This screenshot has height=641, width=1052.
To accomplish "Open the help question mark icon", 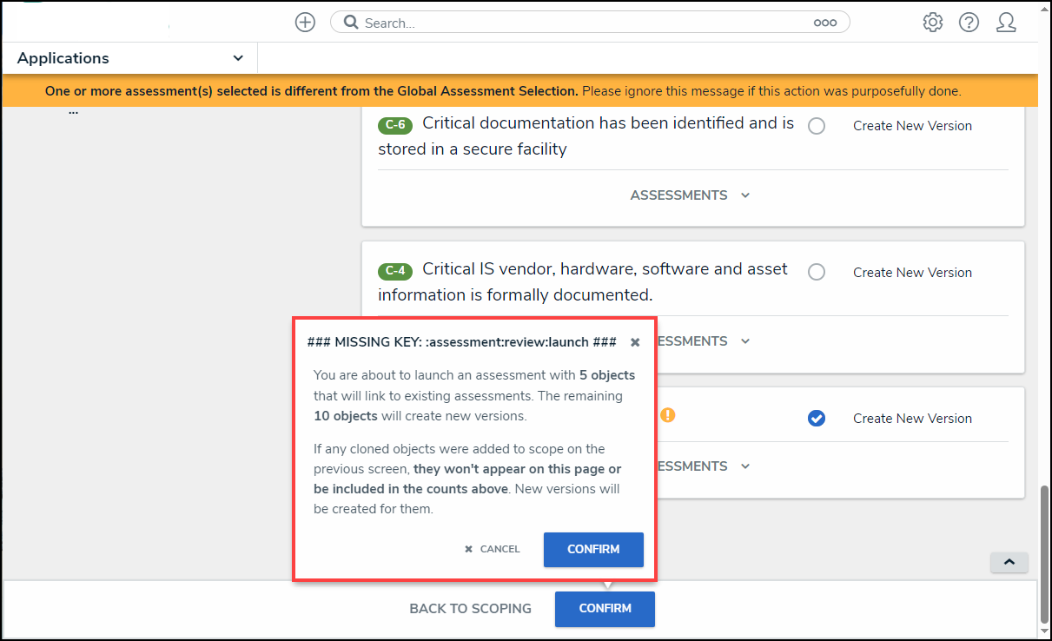I will coord(969,23).
